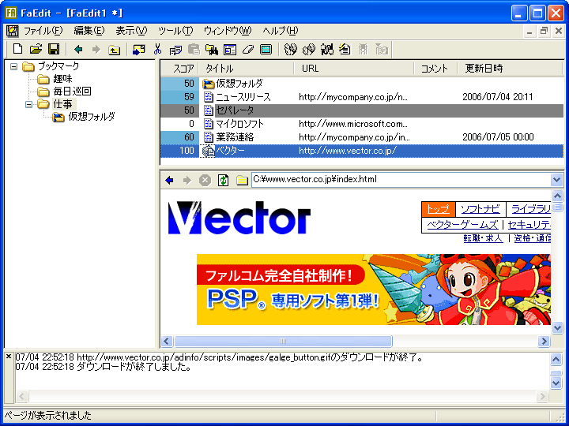Select the 趣味 folder in the tree
The height and width of the screenshot is (426, 569).
[62, 79]
